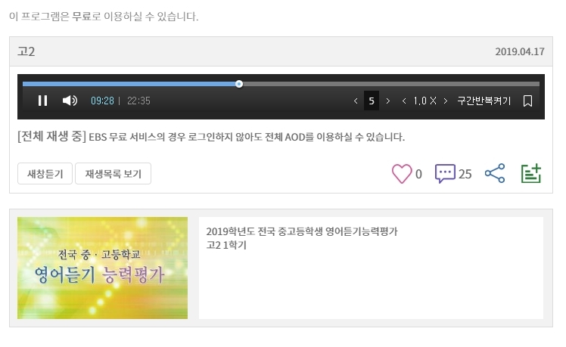566x347 pixels.
Task: Click the 영어듣기 능력평가 thumbnail image
Action: (102, 268)
